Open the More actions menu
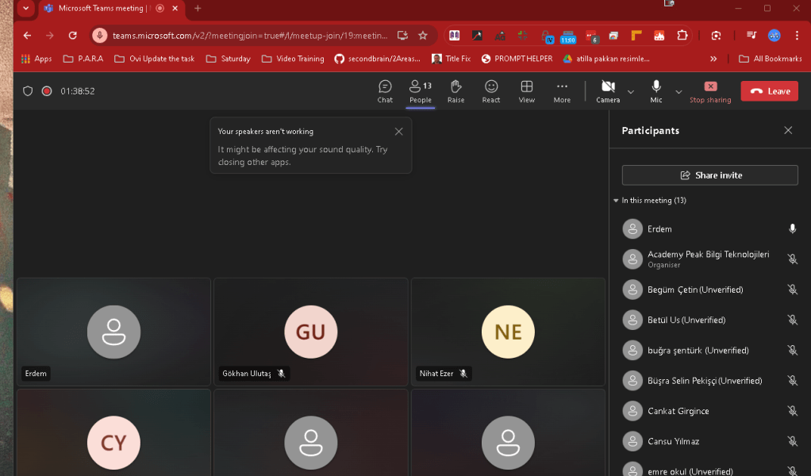Screen dimensions: 811x476 coord(562,91)
